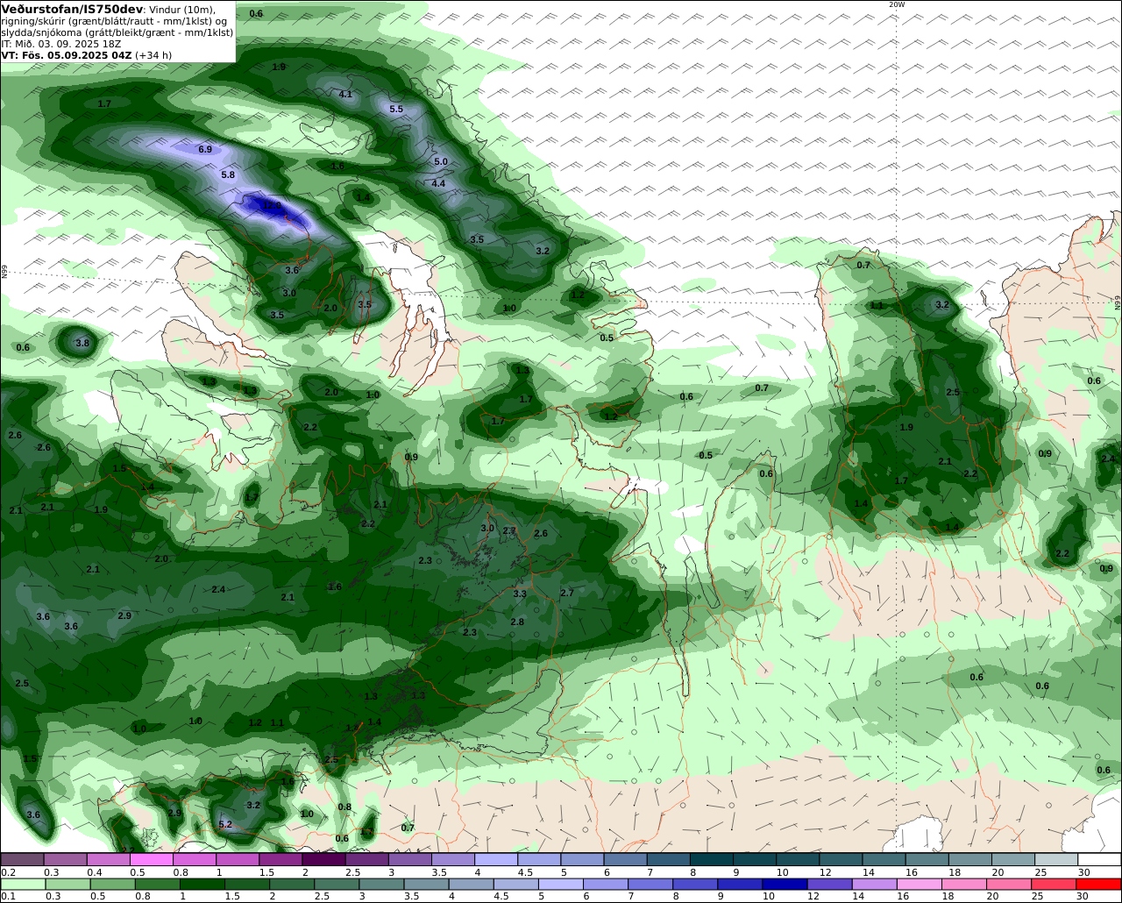Click the 0.4 label in snow legend
This screenshot has width=1122, height=903.
click(x=95, y=872)
